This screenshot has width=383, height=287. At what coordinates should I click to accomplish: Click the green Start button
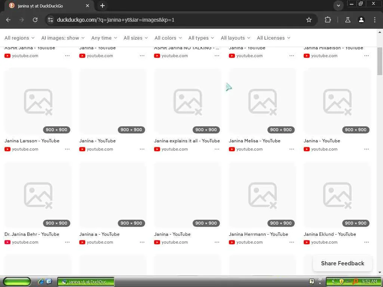tap(17, 282)
